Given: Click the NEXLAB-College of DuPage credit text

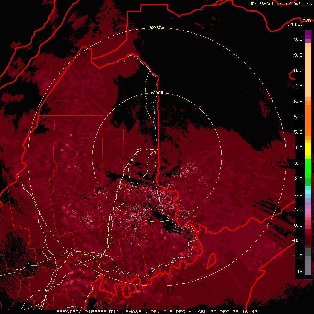Looking at the screenshot, I should [x=279, y=4].
